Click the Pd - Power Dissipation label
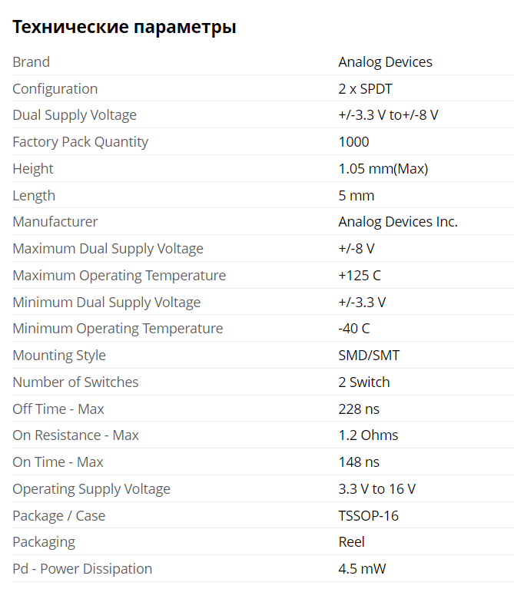The image size is (514, 589). tap(82, 569)
